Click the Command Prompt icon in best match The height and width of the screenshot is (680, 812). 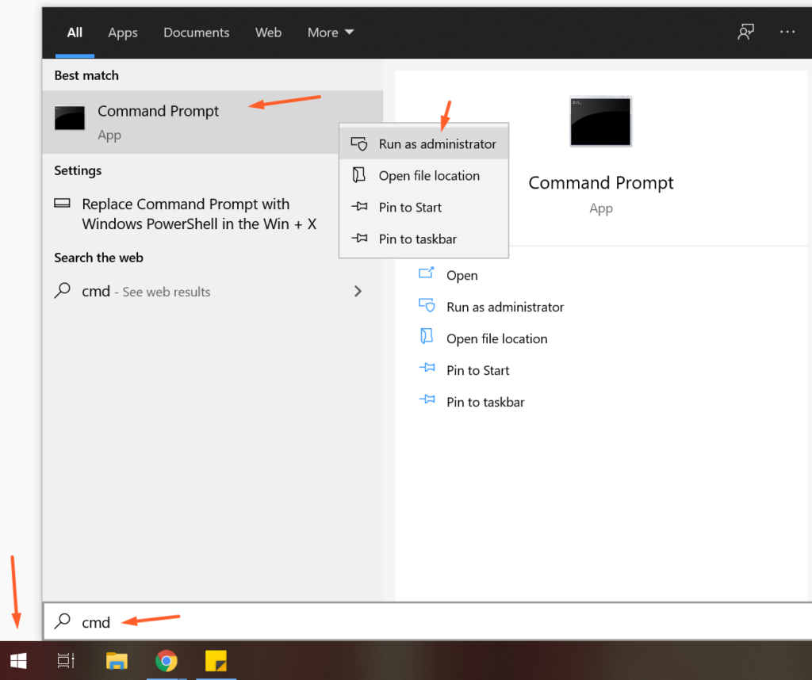point(70,118)
